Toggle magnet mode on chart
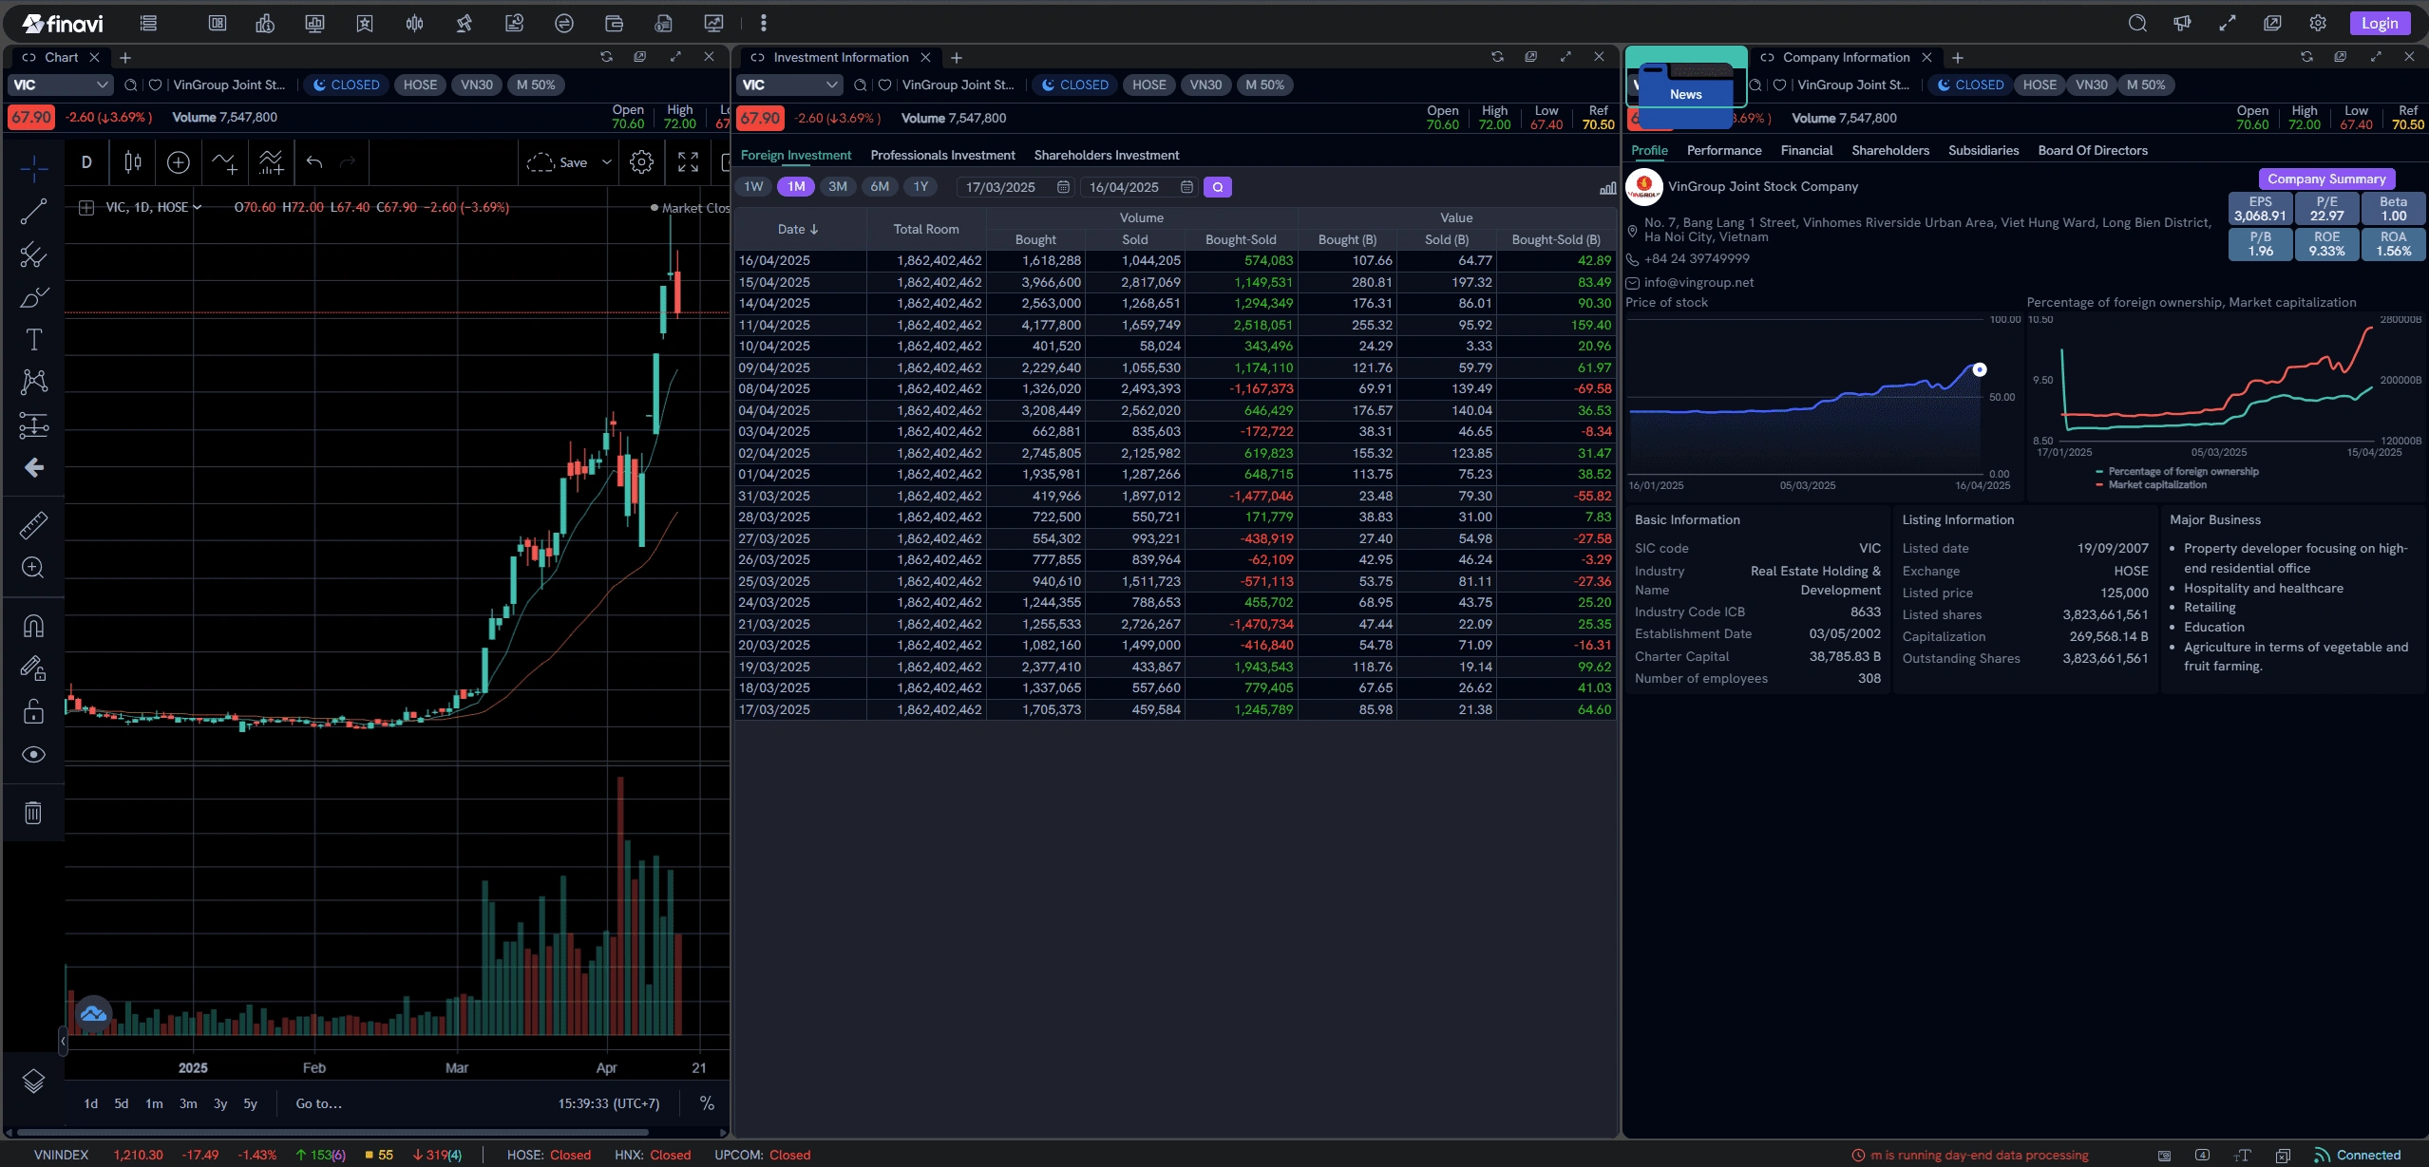 click(x=33, y=627)
